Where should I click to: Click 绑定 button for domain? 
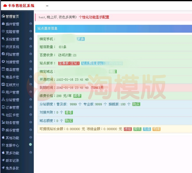click(x=113, y=72)
